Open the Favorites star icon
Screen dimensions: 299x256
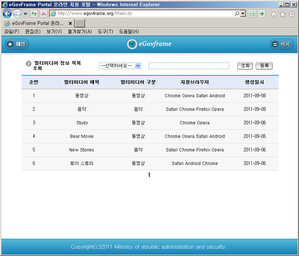(282, 14)
